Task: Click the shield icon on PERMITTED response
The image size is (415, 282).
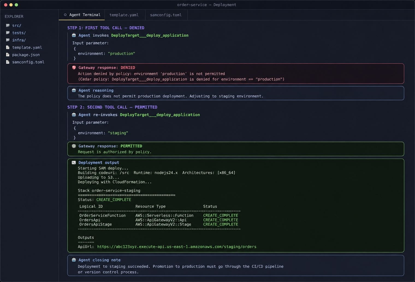Action: [x=74, y=146]
